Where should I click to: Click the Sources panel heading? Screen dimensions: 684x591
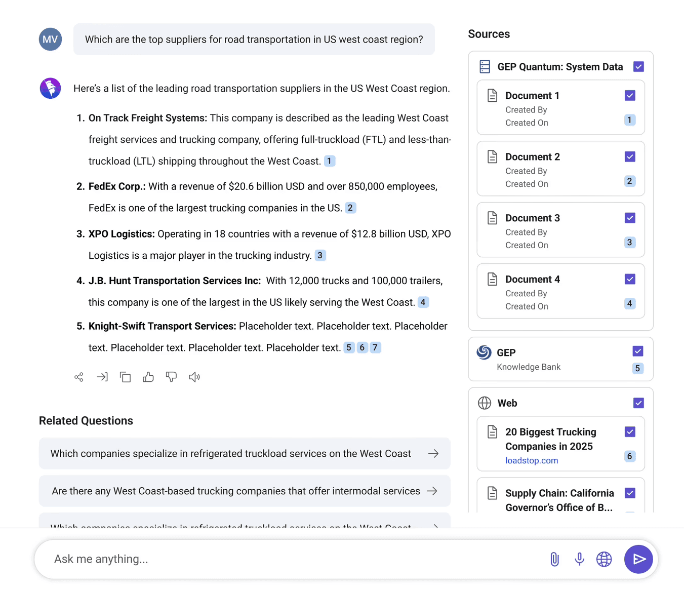pyautogui.click(x=489, y=34)
